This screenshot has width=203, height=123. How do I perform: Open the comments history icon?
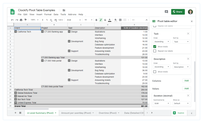[166, 12]
